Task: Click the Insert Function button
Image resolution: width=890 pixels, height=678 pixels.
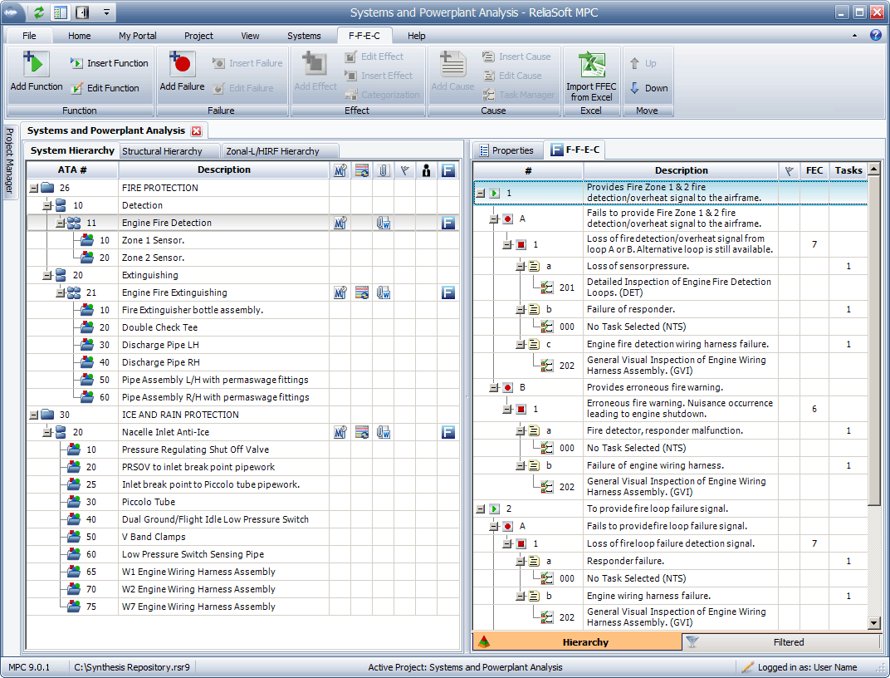Action: tap(109, 63)
